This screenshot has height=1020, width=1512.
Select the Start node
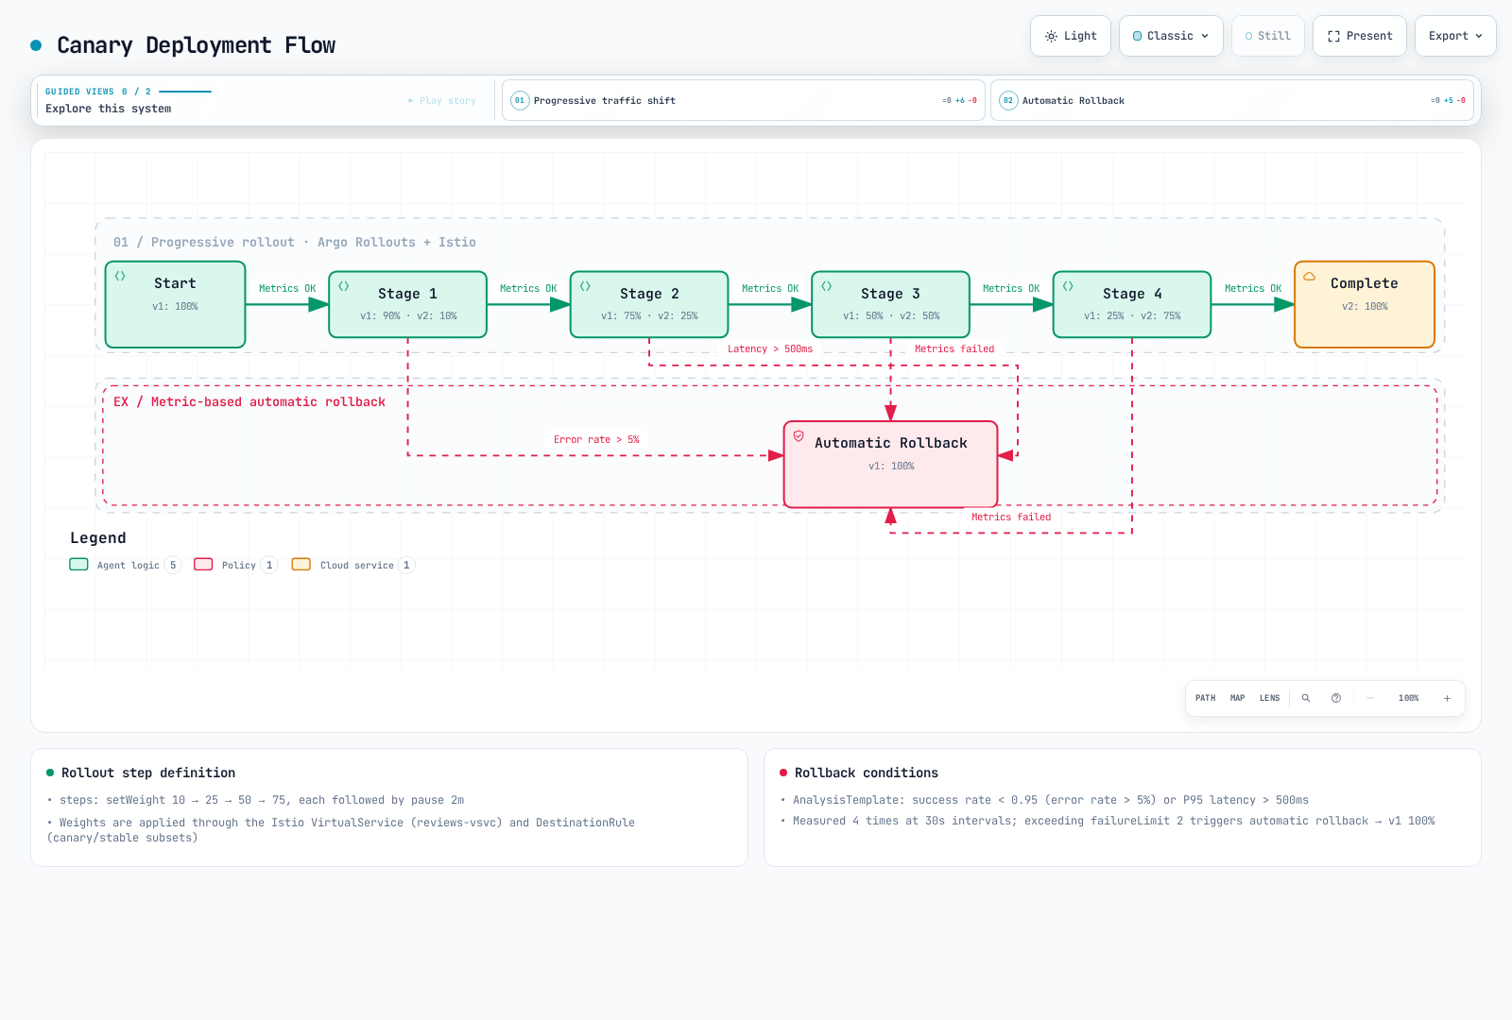[176, 305]
